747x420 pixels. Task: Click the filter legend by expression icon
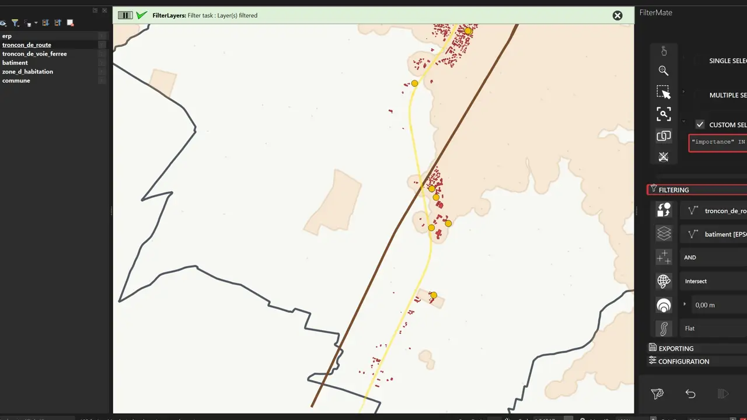click(x=27, y=23)
